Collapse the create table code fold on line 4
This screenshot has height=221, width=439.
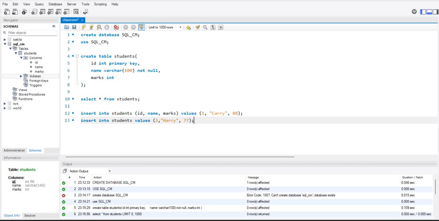77,56
